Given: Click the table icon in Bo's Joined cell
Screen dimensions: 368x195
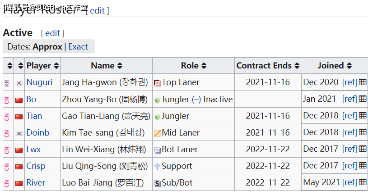Looking at the screenshot, I should pyautogui.click(x=363, y=99).
